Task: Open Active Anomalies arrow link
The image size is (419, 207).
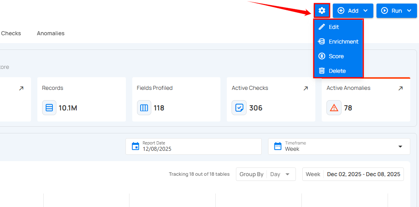Action: click(x=400, y=88)
